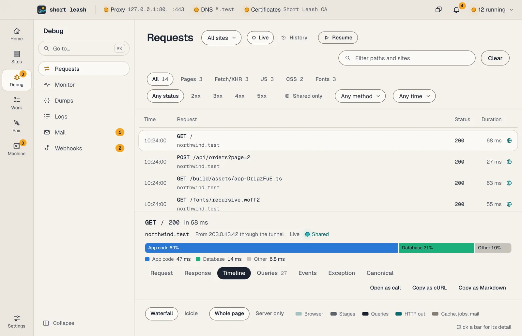The width and height of the screenshot is (522, 336).
Task: Select the GET /fonts/recursive.woff2 request row
Action: (328, 203)
